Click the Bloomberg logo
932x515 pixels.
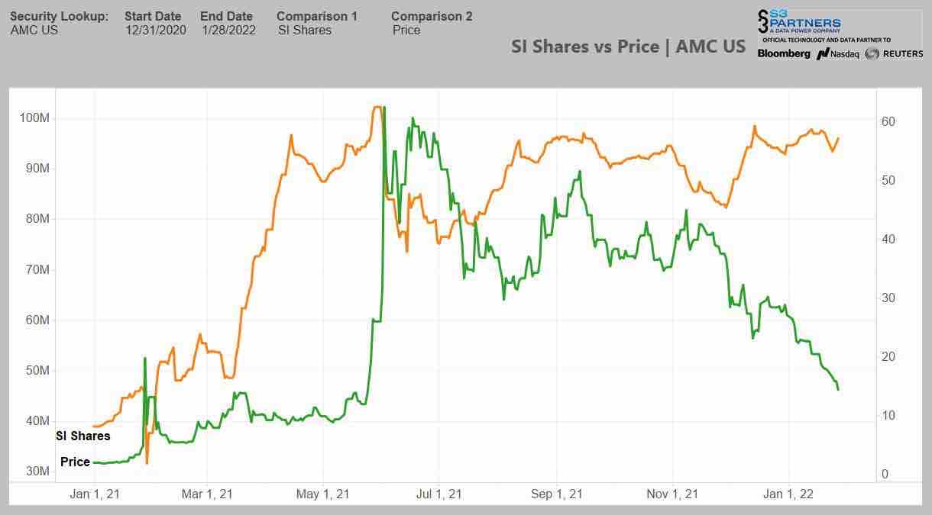tap(784, 53)
